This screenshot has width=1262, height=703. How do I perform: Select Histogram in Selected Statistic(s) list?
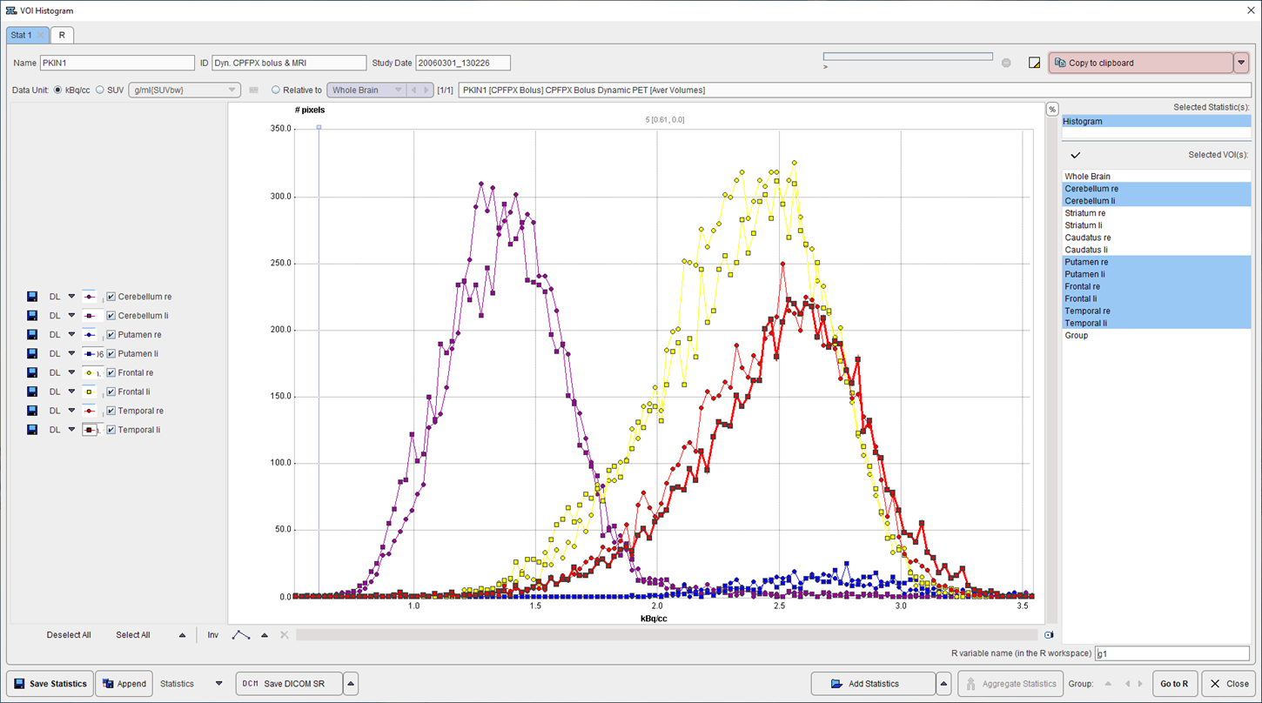pyautogui.click(x=1156, y=121)
